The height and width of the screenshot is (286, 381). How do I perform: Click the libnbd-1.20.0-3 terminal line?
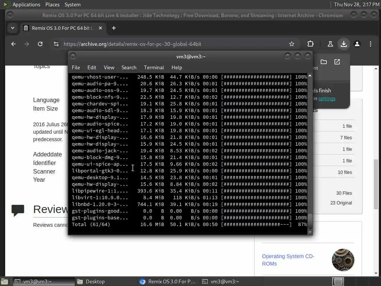(x=189, y=204)
